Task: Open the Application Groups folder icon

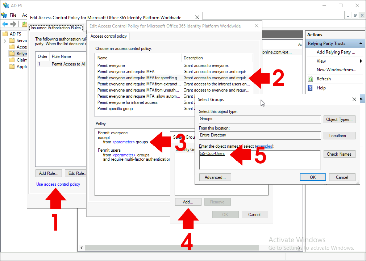Action: [x=12, y=67]
